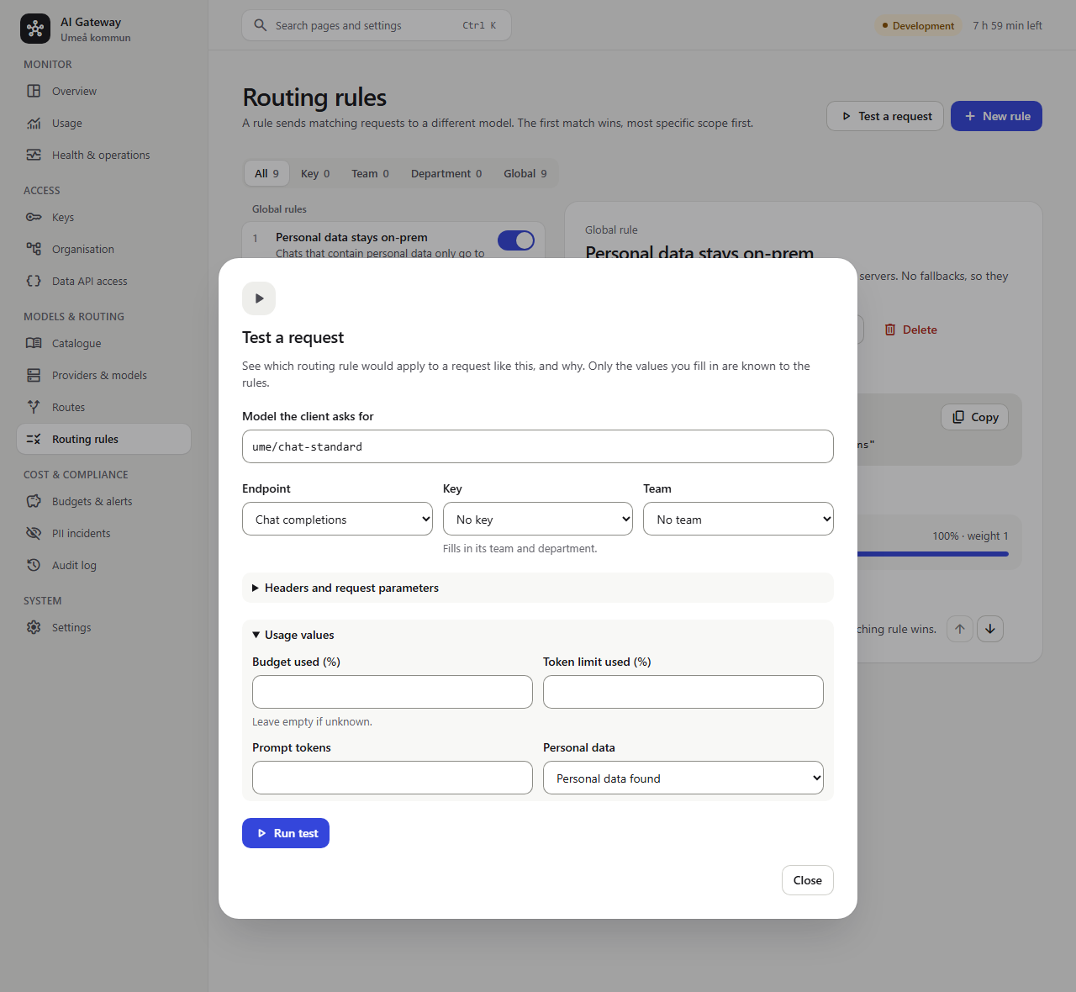Screen dimensions: 1076x992
Task: Open the Keys page
Action: [104, 217]
